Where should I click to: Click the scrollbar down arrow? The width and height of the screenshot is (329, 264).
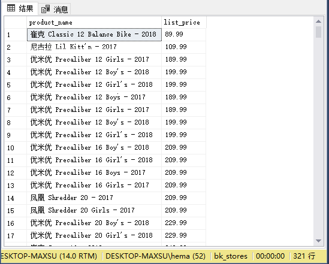[x=318, y=241]
